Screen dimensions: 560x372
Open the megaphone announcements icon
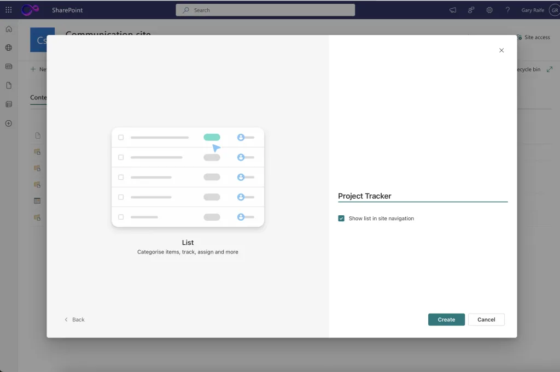453,10
